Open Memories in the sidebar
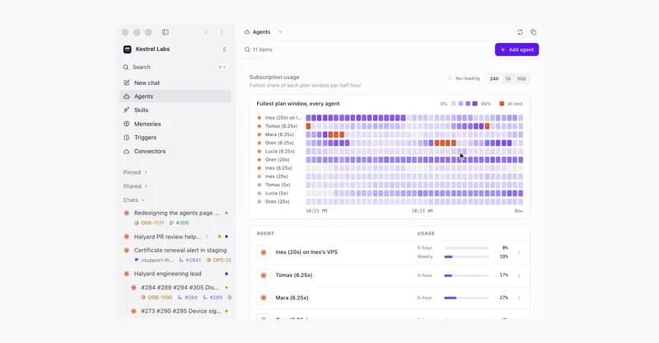The image size is (659, 343). coord(175,125)
